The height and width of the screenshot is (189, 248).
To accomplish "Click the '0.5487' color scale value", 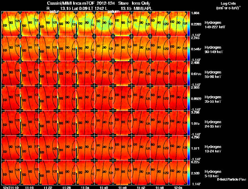I will [x=196, y=49].
